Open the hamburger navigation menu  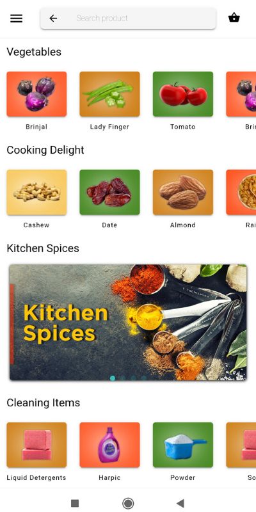[17, 19]
